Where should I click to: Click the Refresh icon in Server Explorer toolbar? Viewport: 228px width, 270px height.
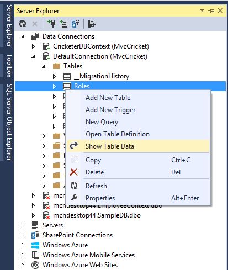pyautogui.click(x=23, y=24)
